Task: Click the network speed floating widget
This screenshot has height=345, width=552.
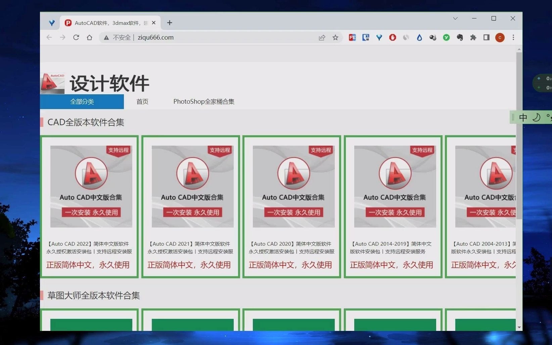Action: [x=543, y=83]
